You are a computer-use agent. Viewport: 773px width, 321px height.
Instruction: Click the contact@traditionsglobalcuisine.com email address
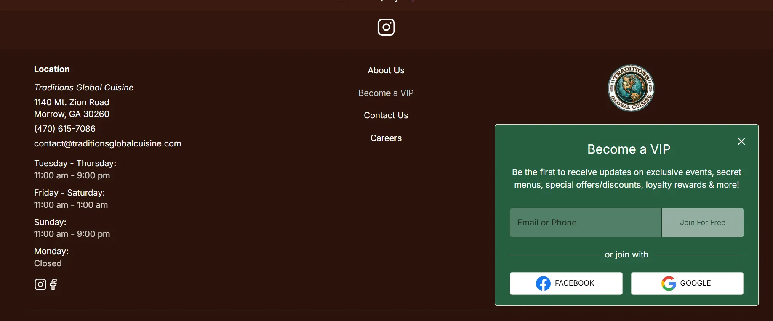pos(107,143)
